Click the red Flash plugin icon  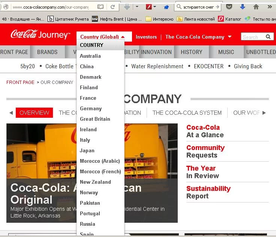click(149, 7)
